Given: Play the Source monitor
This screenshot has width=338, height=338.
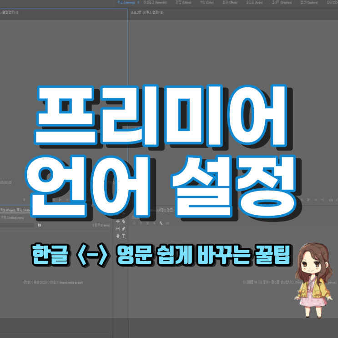Looking at the screenshot, I should click(x=60, y=200).
